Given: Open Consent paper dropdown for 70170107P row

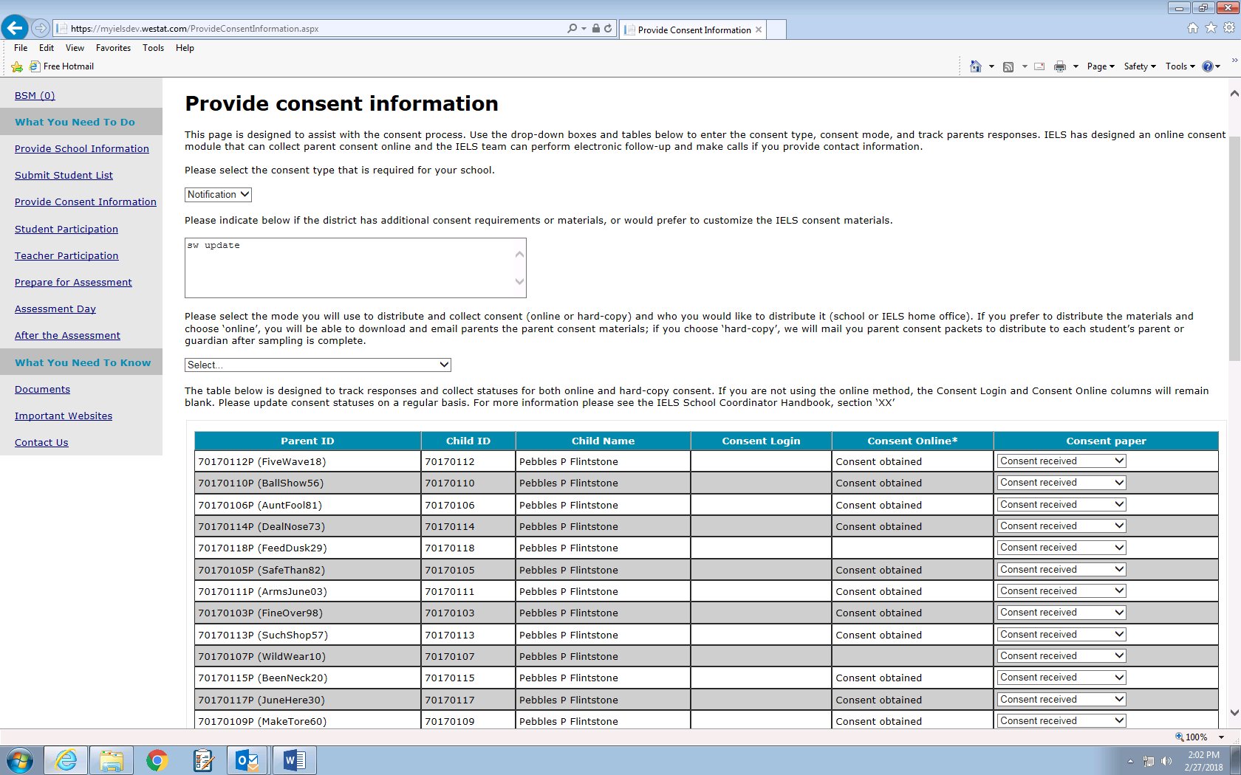Looking at the screenshot, I should [1061, 656].
